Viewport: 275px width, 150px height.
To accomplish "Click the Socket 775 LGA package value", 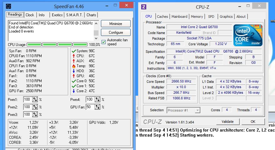I will pyautogui.click(x=199, y=38).
